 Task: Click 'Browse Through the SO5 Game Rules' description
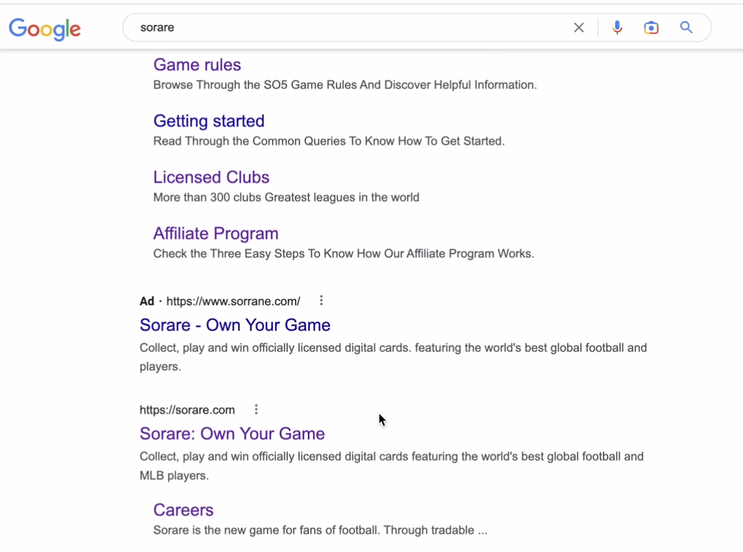(x=345, y=85)
